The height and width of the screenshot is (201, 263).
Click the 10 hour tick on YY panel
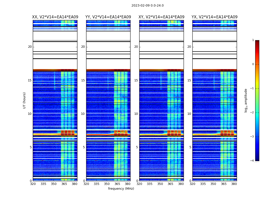tap(83, 114)
